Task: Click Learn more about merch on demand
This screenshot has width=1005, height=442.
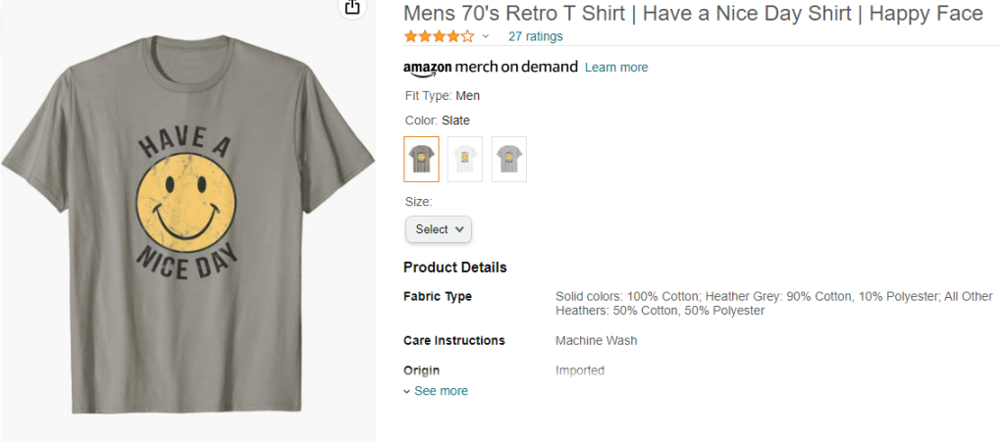Action: (616, 68)
